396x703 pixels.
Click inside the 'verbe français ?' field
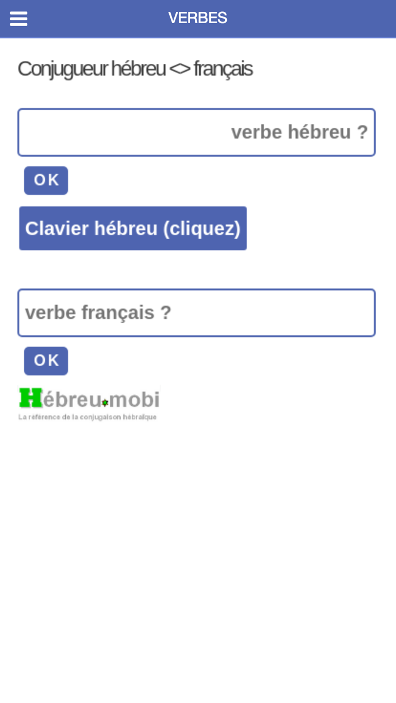(x=196, y=313)
